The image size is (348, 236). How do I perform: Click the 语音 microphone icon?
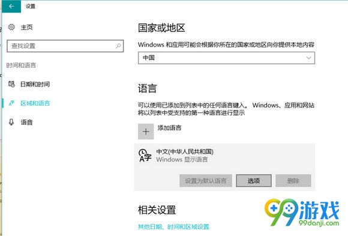pos(11,122)
